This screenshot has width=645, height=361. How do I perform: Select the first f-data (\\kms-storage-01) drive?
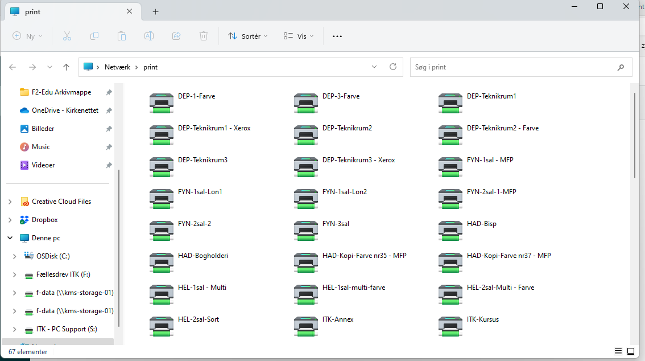[x=69, y=293]
